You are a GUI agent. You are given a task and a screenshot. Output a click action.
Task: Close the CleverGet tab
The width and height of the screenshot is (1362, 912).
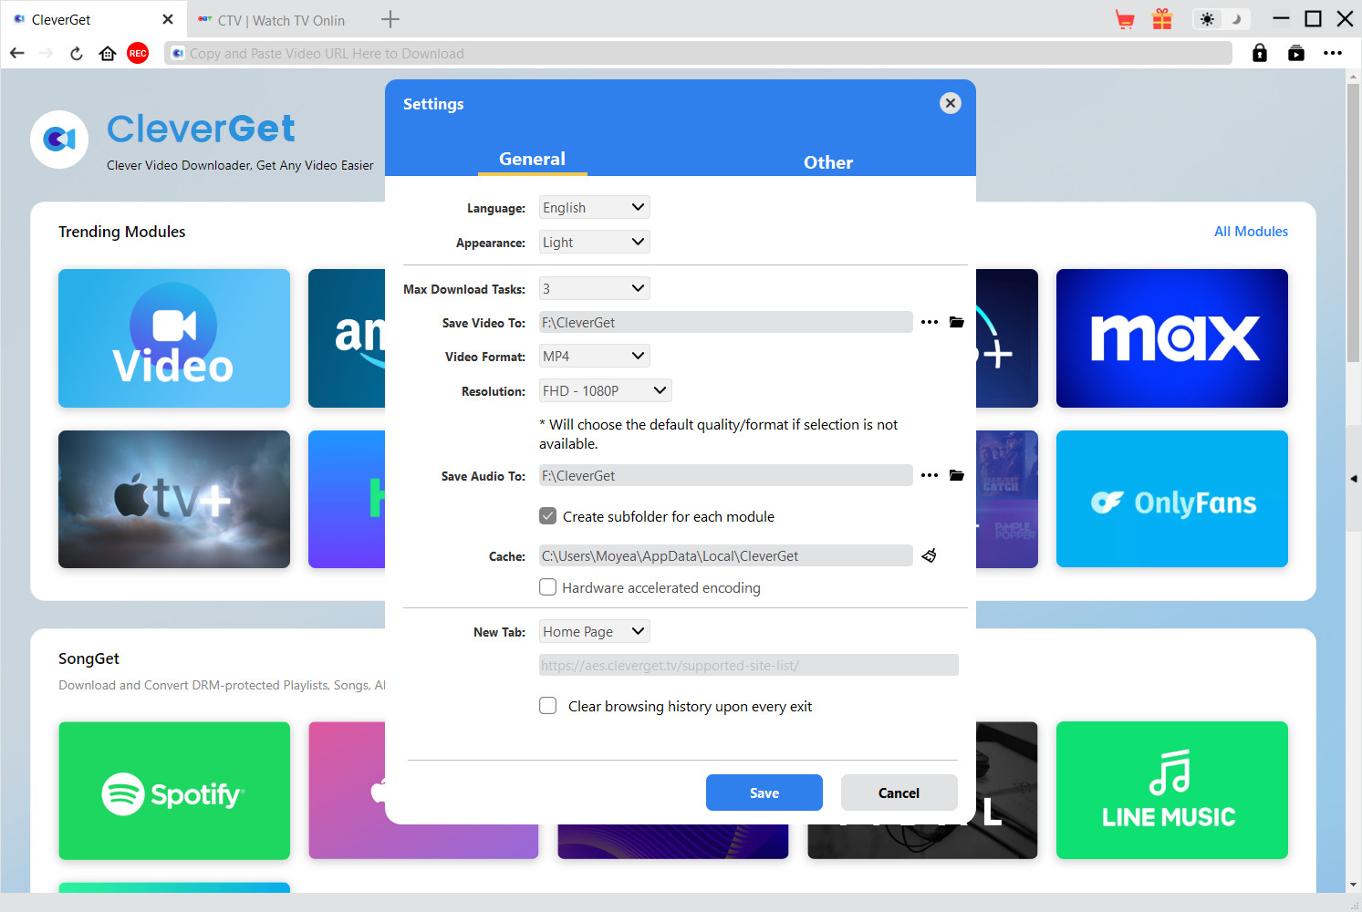[168, 19]
